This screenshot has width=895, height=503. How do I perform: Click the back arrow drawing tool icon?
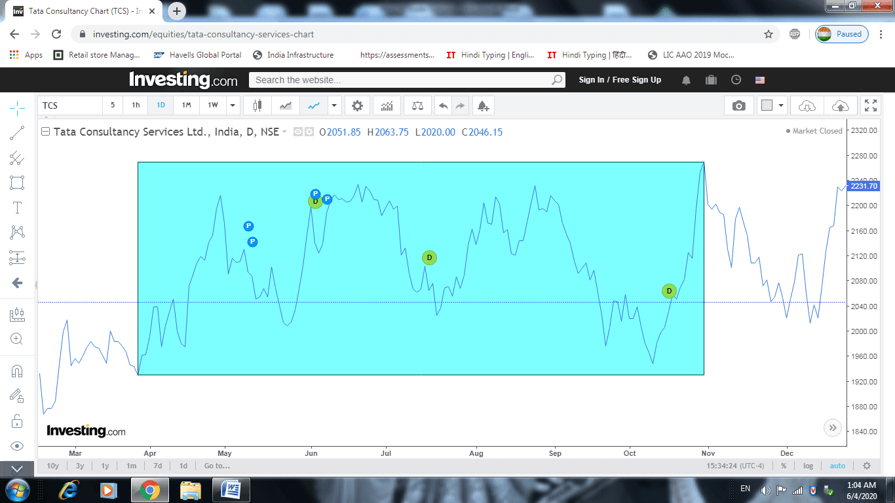[x=18, y=283]
